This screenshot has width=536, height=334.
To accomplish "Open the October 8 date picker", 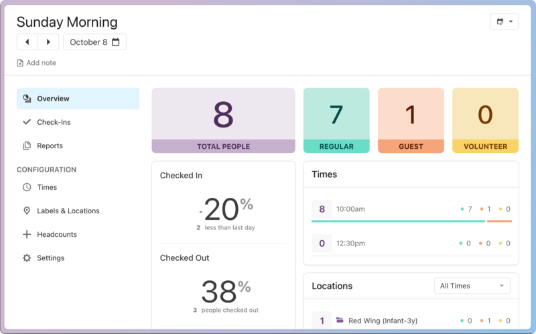I will click(x=94, y=42).
